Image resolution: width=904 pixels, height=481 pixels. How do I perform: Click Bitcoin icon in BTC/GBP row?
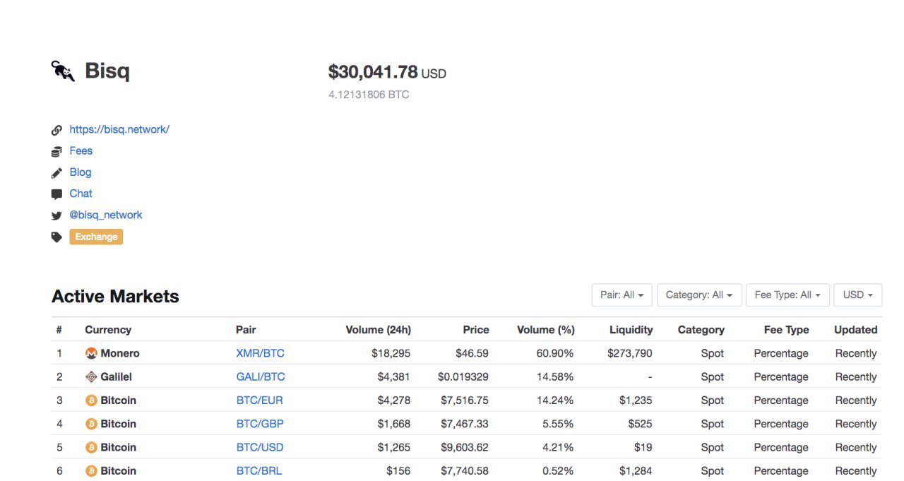click(91, 424)
